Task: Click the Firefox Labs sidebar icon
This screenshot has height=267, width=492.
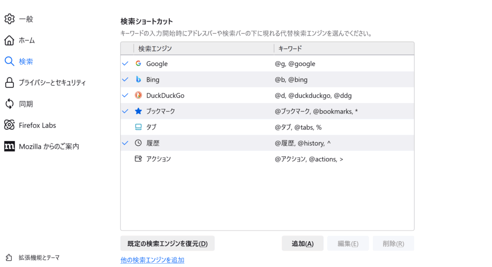Action: tap(9, 125)
